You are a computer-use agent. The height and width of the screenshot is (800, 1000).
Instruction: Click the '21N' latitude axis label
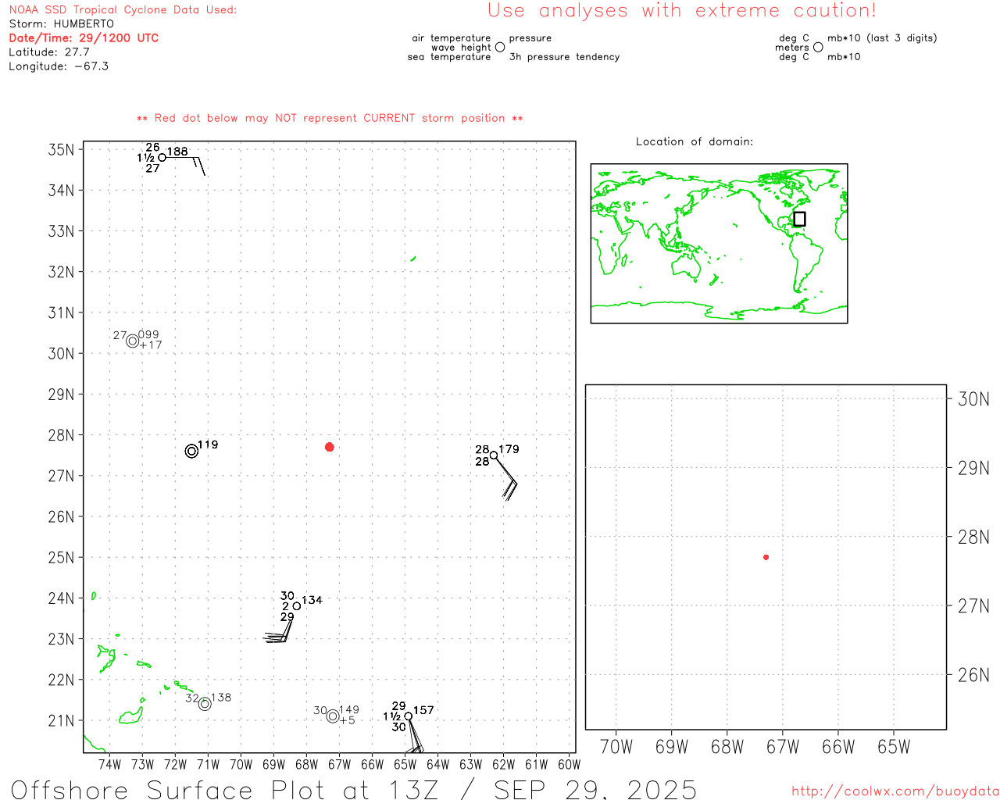pos(62,720)
